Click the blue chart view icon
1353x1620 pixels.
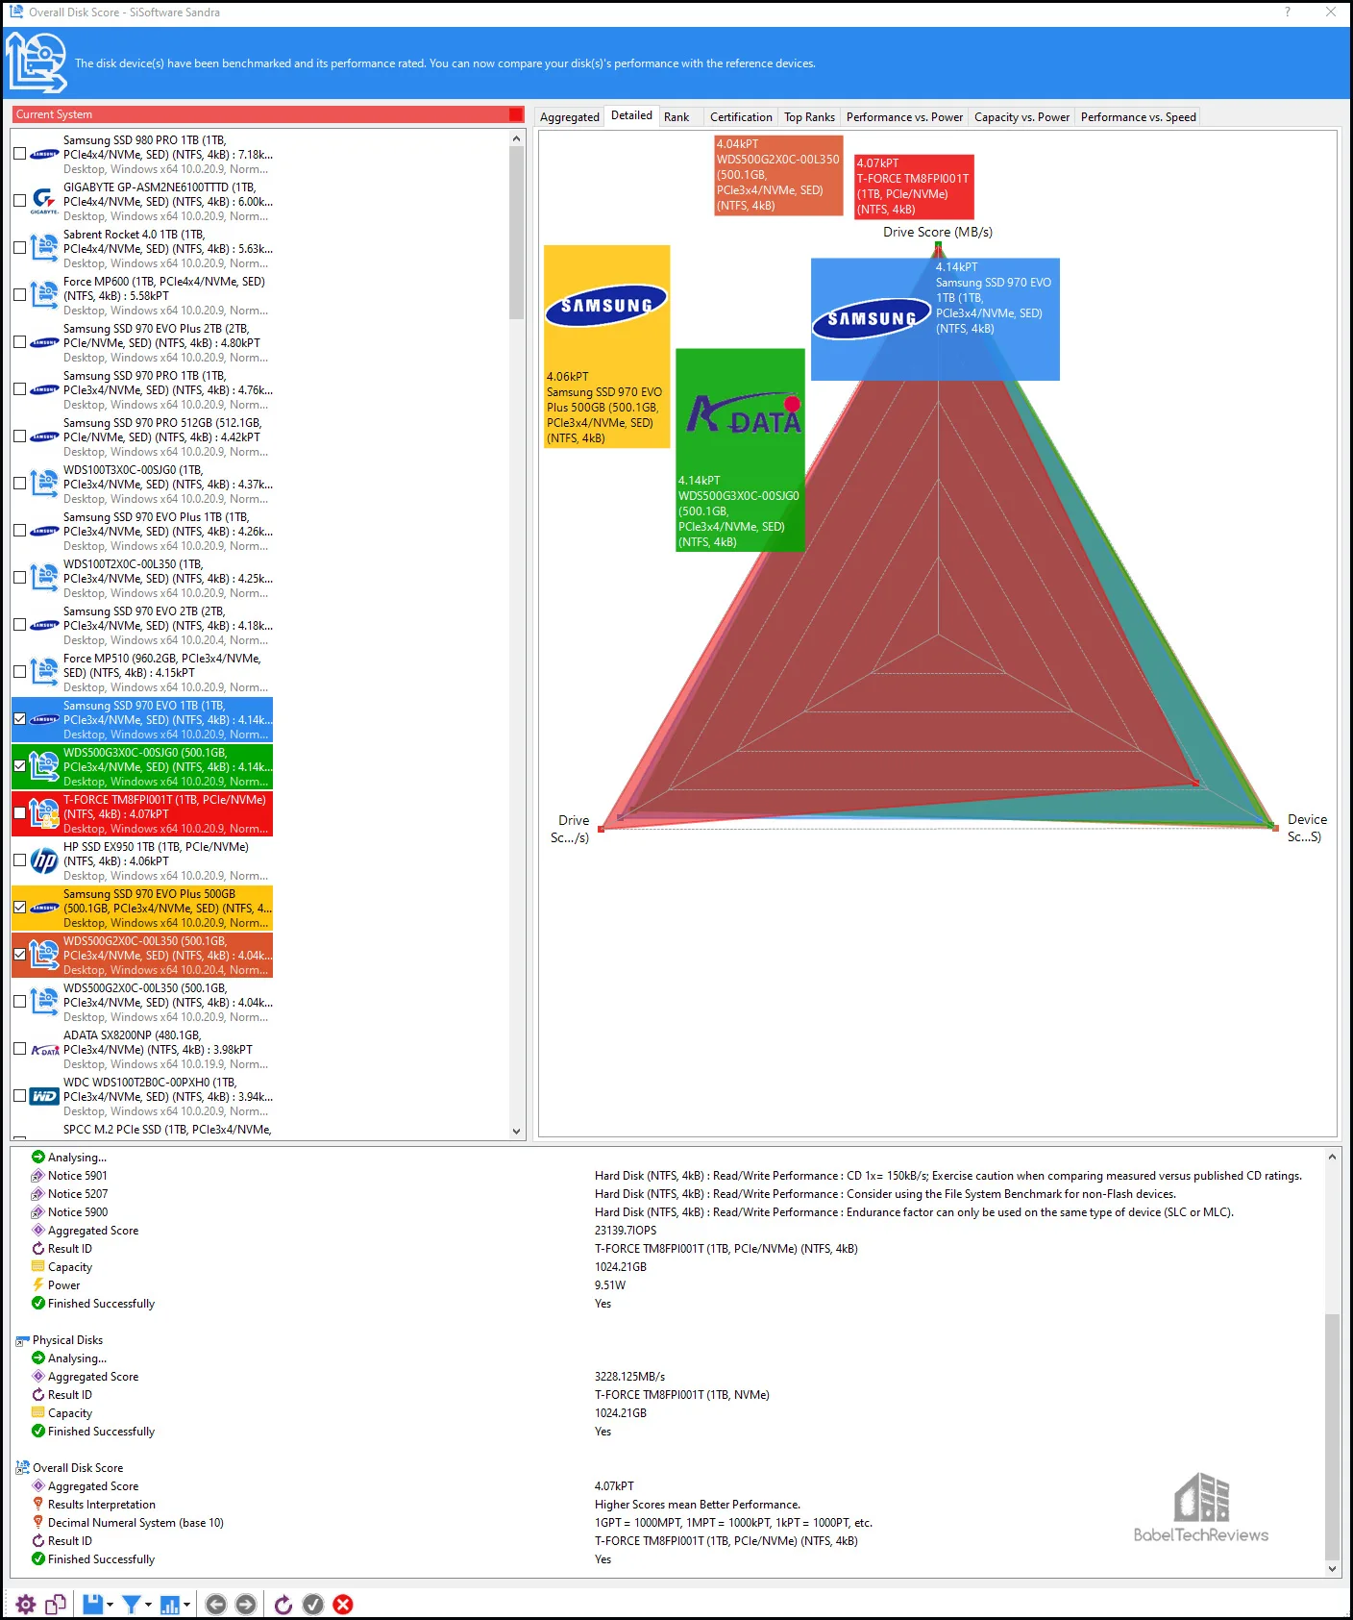pyautogui.click(x=170, y=1604)
